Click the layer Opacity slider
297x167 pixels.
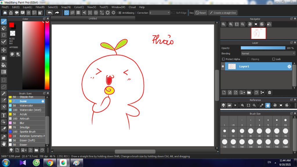click(x=263, y=48)
